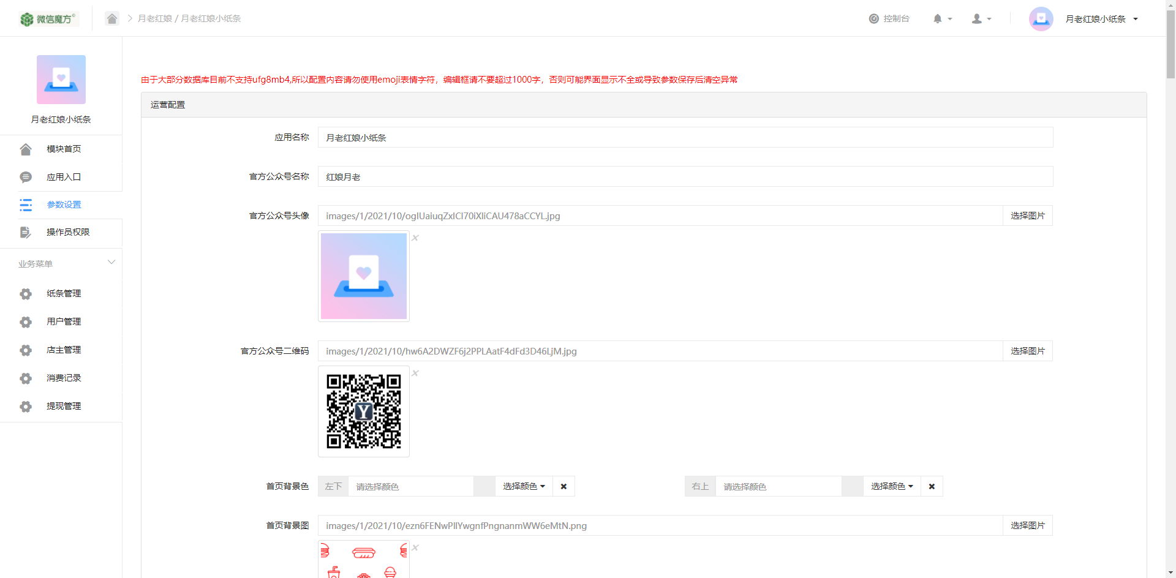Click the 操作员权限 edit-document icon

26,233
